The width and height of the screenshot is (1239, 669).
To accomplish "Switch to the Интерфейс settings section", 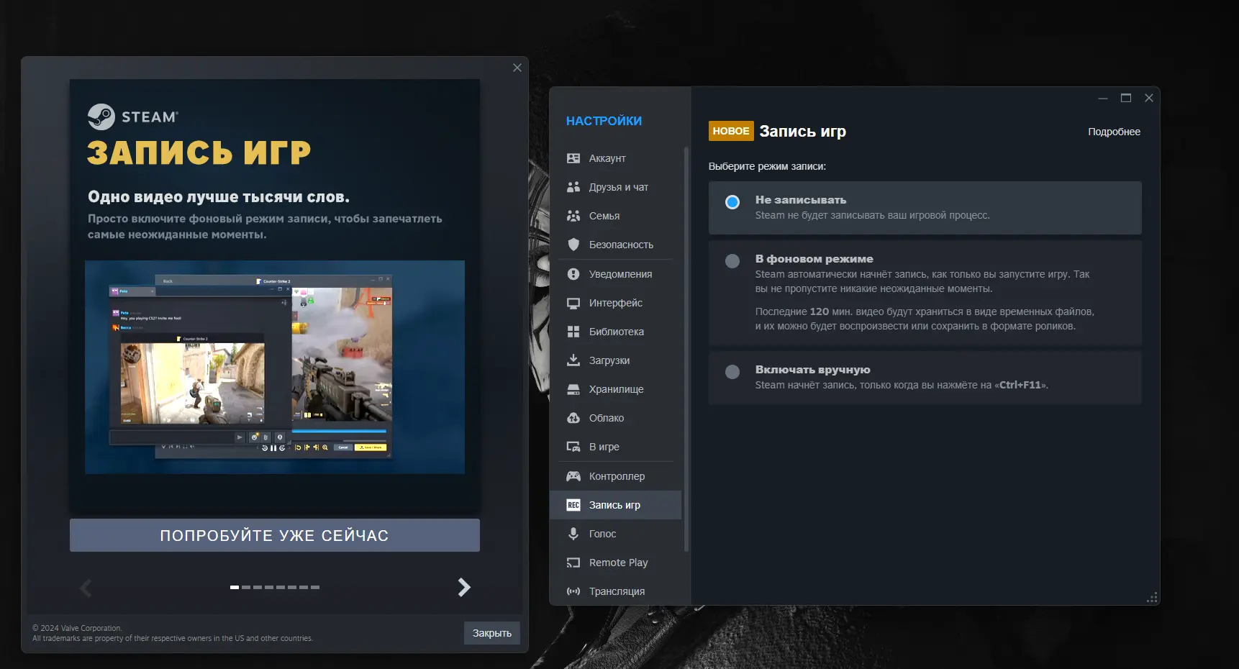I will click(x=615, y=303).
